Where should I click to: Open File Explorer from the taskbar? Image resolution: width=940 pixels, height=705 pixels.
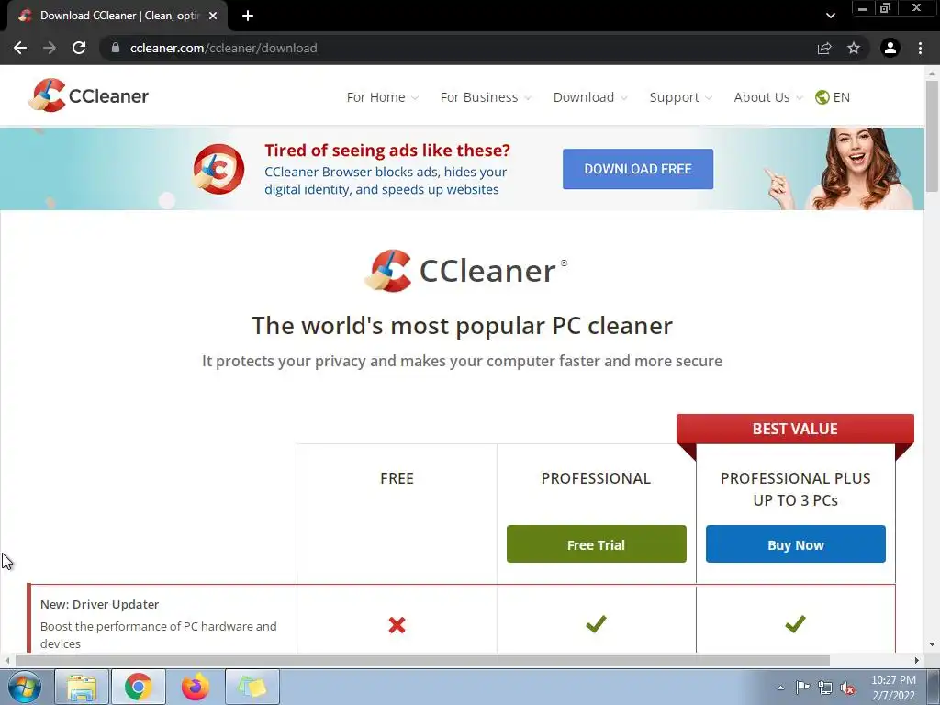click(x=82, y=687)
